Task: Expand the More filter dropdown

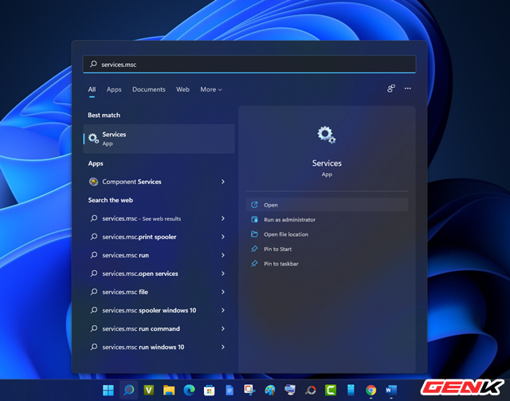Action: tap(211, 89)
